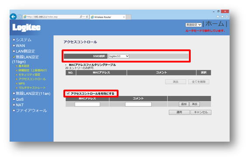248x160 pixels.
Task: Close the Wireless Router tab
Action: click(124, 17)
